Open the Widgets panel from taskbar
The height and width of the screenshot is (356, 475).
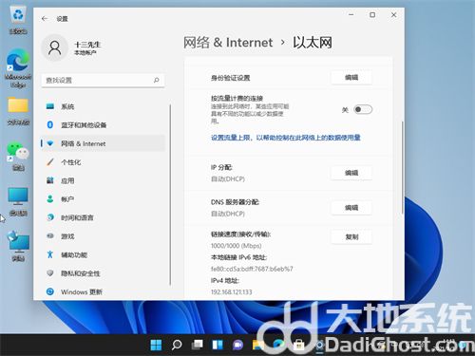(218, 345)
